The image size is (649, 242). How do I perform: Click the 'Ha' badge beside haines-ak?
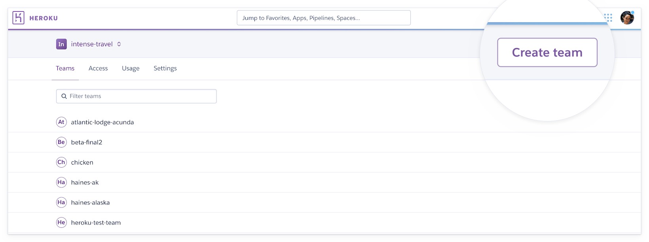click(61, 182)
